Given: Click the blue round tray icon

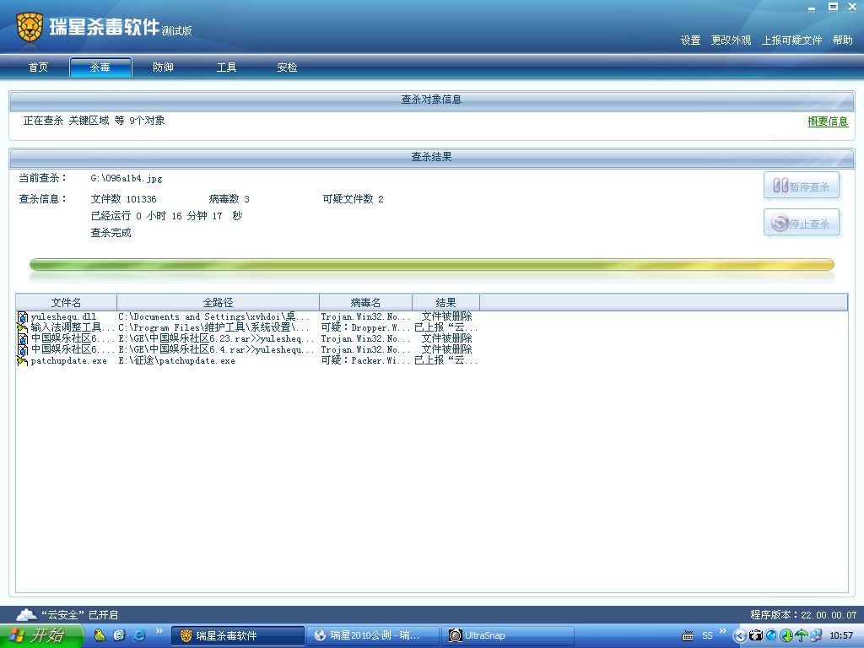Looking at the screenshot, I should (x=771, y=635).
